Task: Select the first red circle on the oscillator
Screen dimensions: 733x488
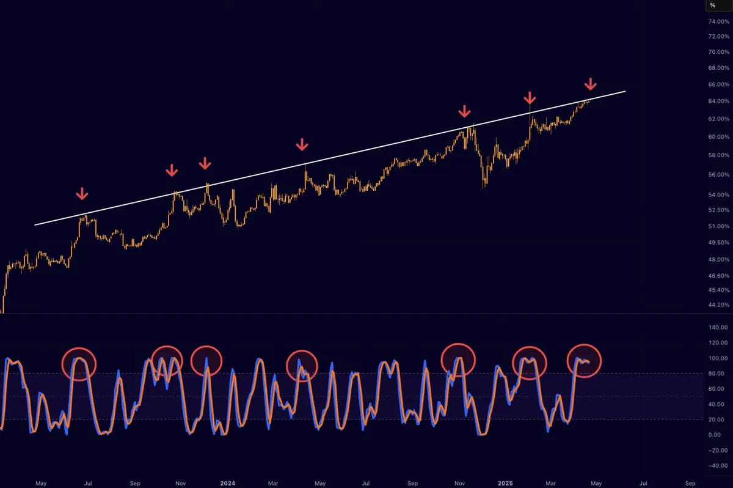Action: (x=79, y=364)
